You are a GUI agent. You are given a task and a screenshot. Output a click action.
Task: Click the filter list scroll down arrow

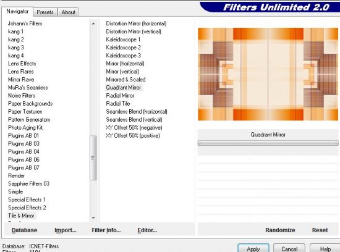point(93,217)
